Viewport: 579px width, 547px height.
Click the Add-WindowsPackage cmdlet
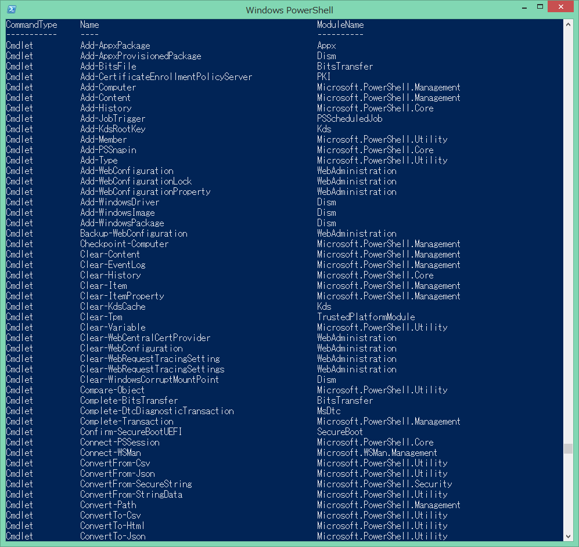click(x=122, y=223)
